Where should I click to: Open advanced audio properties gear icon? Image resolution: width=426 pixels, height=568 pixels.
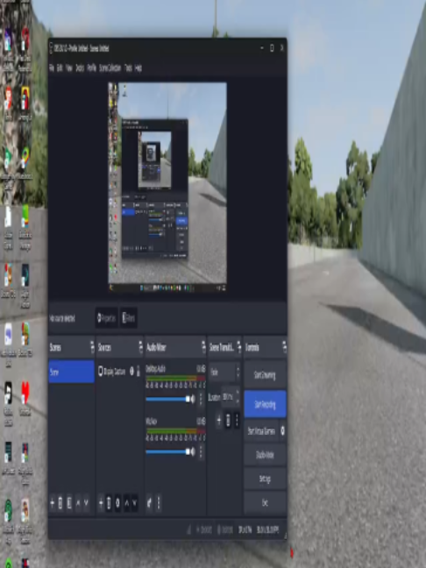tap(149, 503)
